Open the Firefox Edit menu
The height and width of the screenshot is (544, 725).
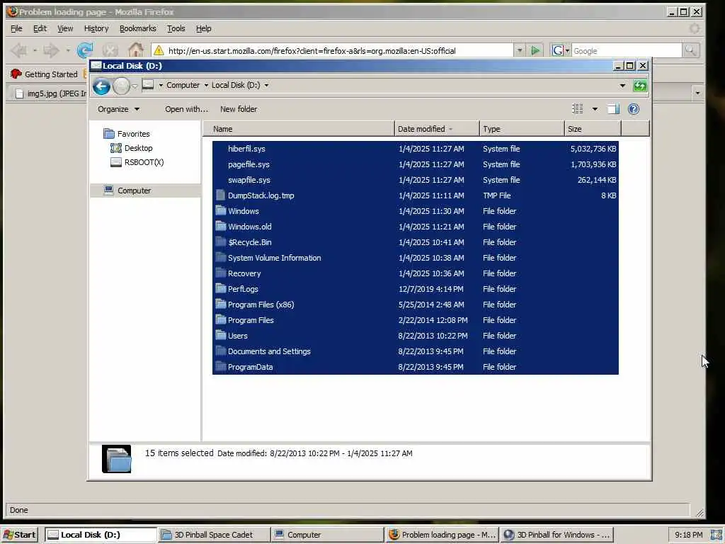point(40,28)
